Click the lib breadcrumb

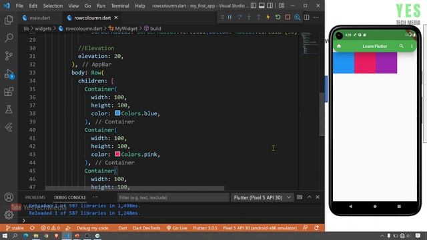[26, 28]
